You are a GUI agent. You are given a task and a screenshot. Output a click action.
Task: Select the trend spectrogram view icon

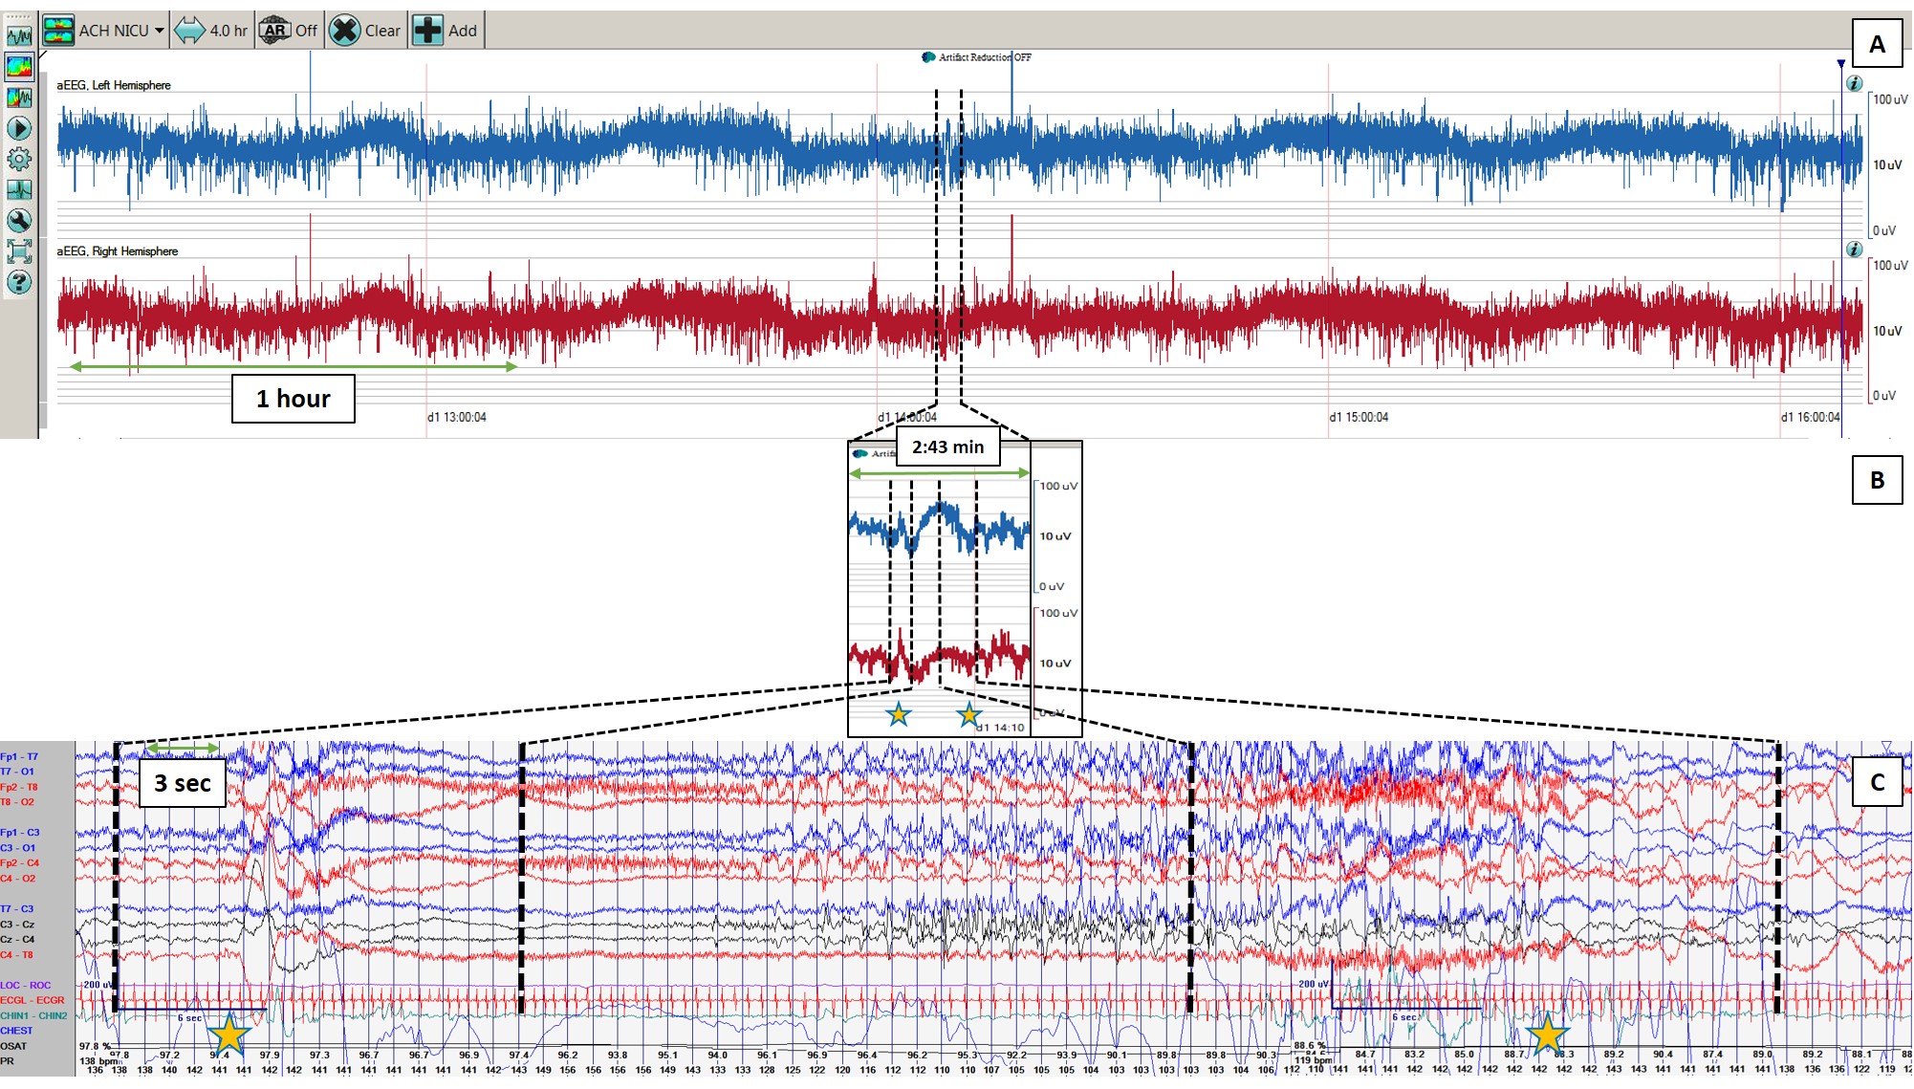19,67
